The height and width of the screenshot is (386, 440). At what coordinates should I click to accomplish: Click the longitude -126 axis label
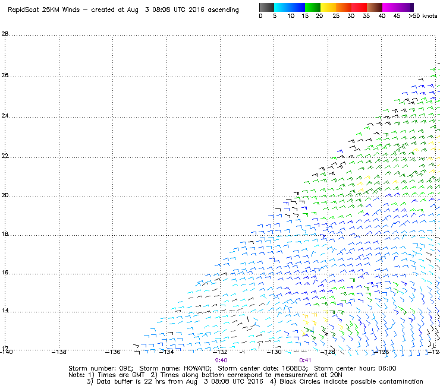[x=382, y=352]
